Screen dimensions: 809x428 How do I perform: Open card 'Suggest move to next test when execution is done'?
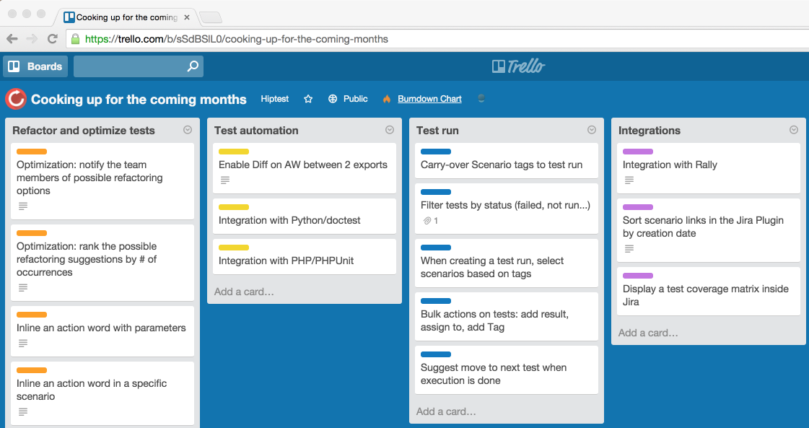pos(507,370)
